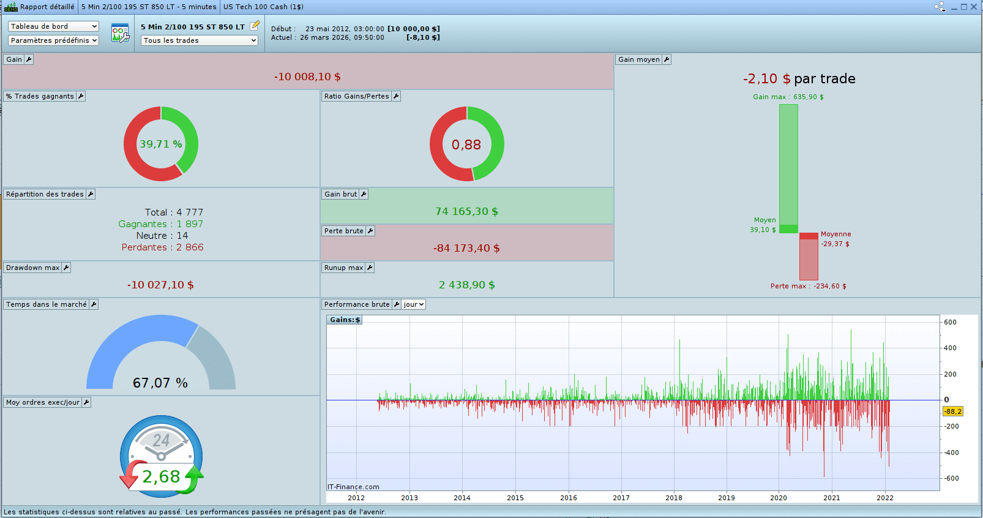Configure the Drawdown max panel via wrench
Image resolution: width=983 pixels, height=518 pixels.
tap(66, 268)
